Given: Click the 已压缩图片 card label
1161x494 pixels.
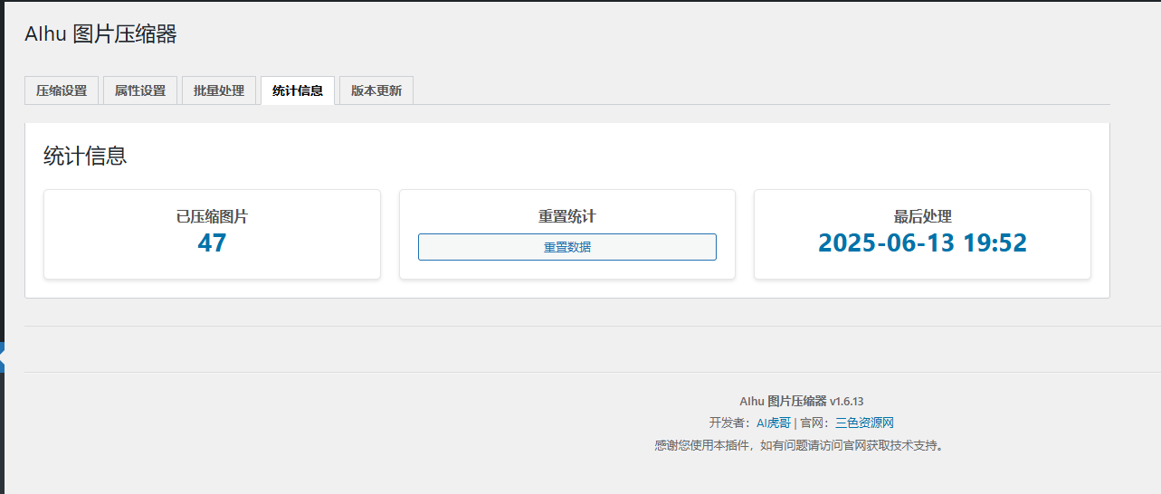Looking at the screenshot, I should click(212, 217).
